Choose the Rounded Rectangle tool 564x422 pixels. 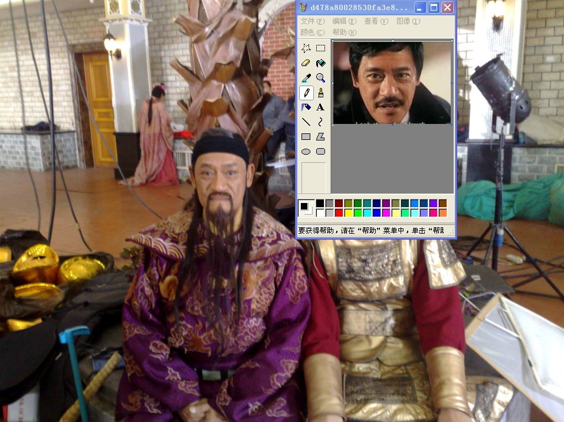320,152
